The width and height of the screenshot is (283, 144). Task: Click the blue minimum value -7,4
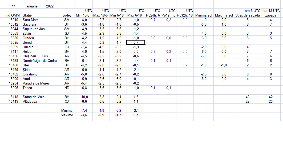coord(84,111)
